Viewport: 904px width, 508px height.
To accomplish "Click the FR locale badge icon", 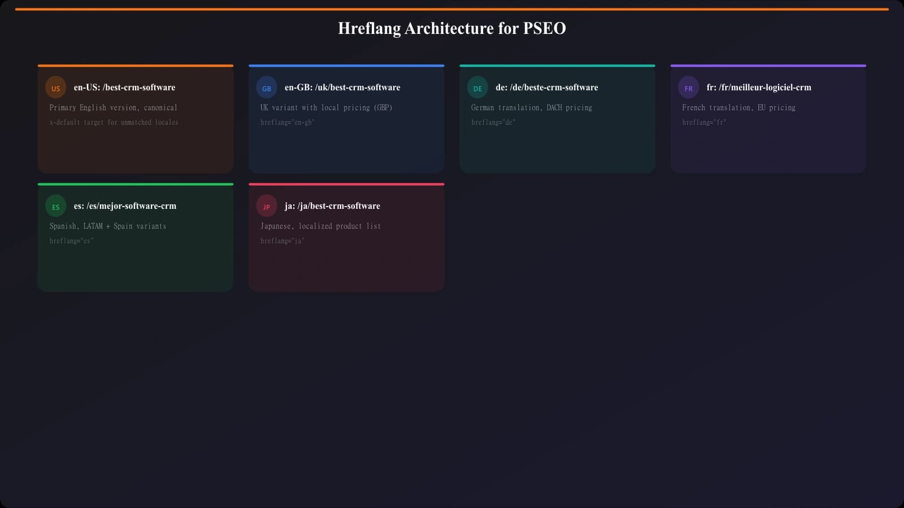I will [x=688, y=87].
